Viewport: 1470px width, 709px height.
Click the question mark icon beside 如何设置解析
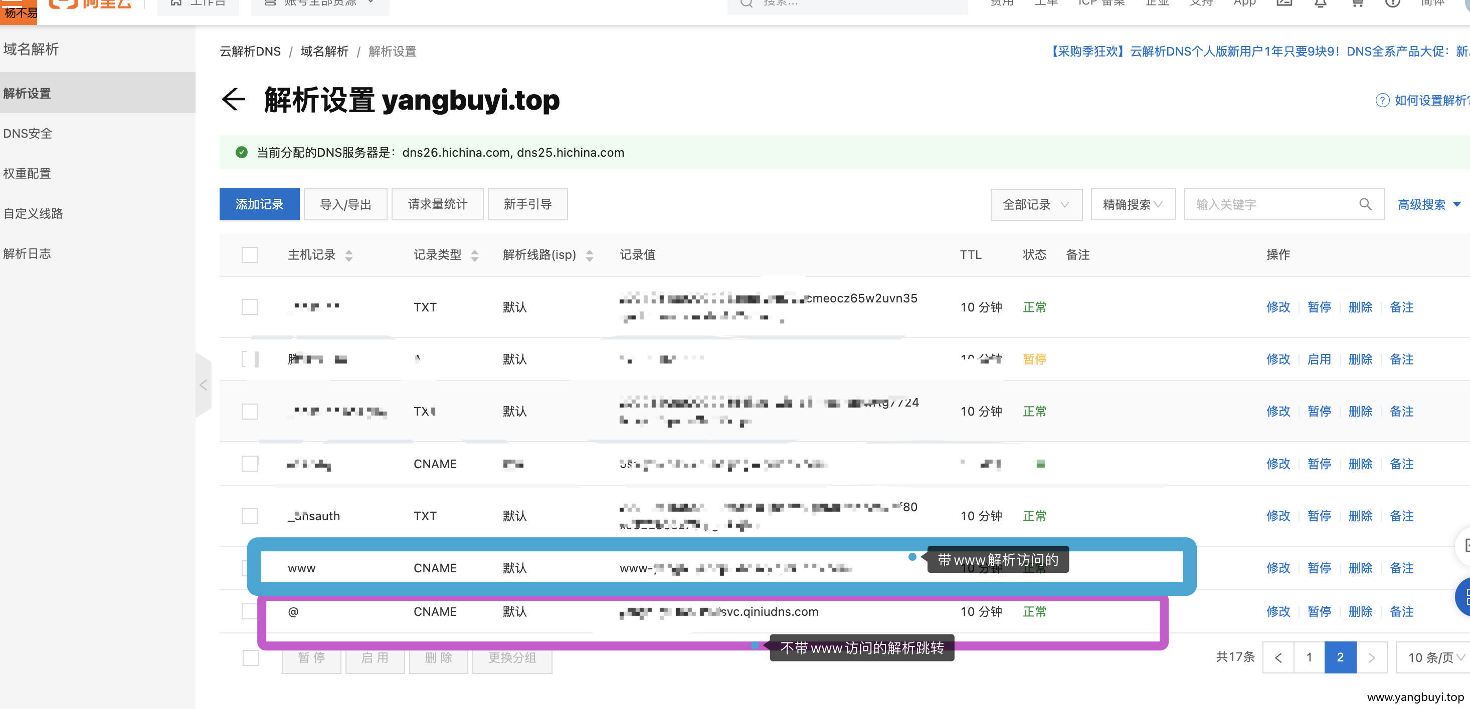pyautogui.click(x=1382, y=100)
